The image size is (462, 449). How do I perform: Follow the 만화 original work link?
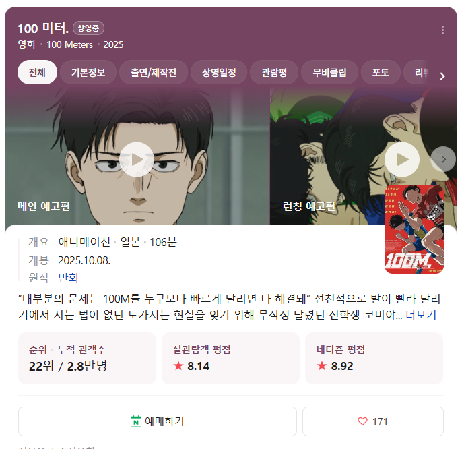[x=69, y=278]
